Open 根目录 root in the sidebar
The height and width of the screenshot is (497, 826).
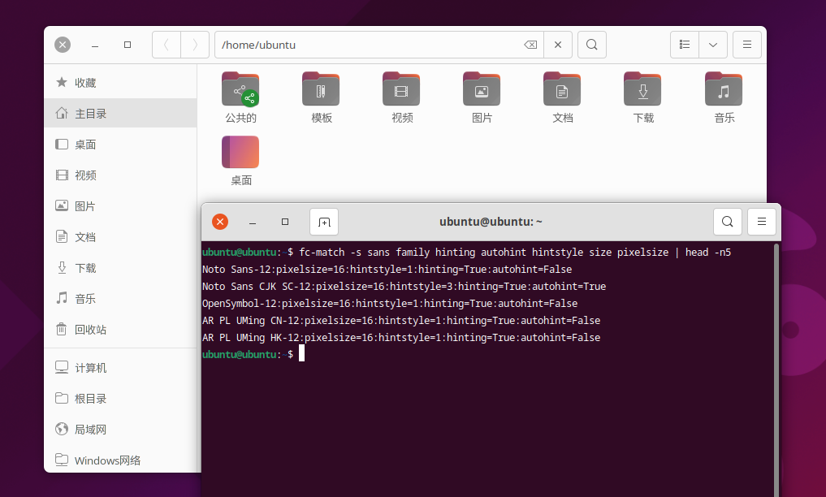(121, 399)
